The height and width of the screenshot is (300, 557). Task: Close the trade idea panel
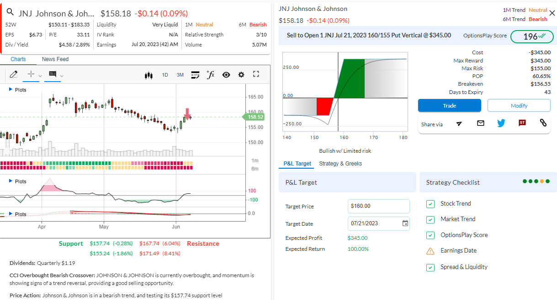[x=552, y=13]
